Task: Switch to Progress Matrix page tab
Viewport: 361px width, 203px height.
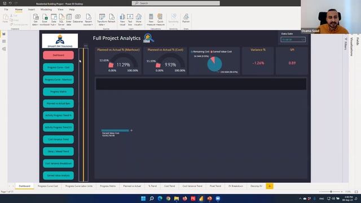Action: click(x=108, y=186)
